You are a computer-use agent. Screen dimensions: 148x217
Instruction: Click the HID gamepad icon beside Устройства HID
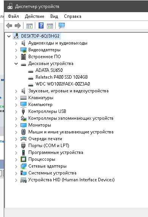click(23, 180)
